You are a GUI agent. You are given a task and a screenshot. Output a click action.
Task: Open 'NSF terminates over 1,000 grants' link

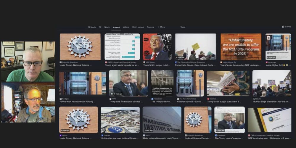[x=269, y=138]
